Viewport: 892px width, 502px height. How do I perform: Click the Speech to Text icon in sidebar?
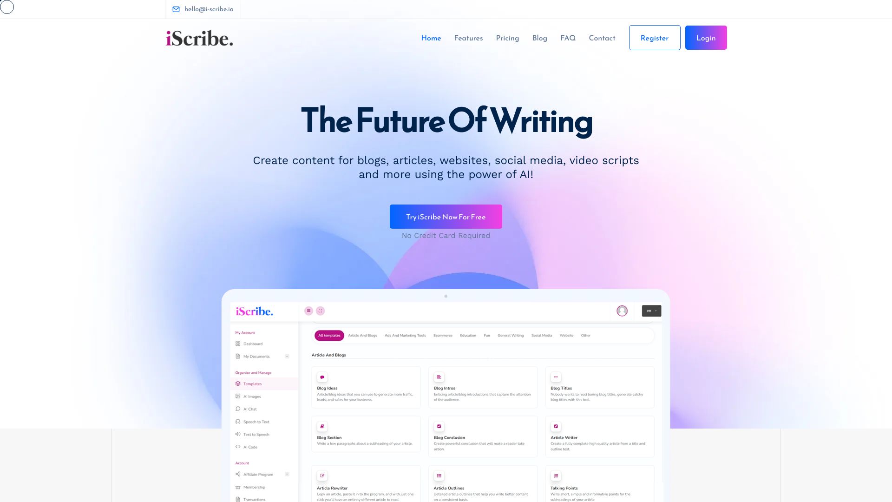tap(238, 422)
